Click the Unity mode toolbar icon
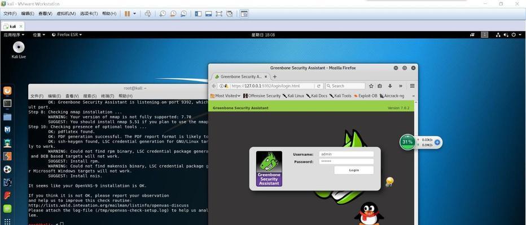This screenshot has height=225, width=526. point(230,13)
